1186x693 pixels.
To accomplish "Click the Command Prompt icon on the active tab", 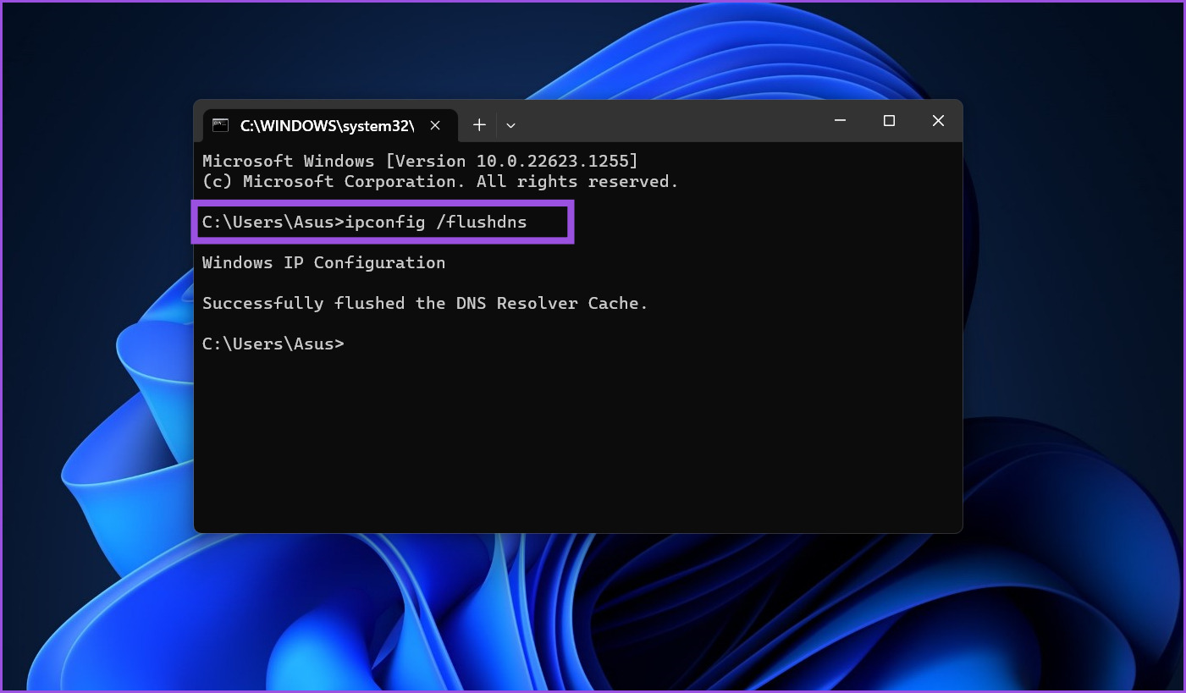I will (x=221, y=124).
